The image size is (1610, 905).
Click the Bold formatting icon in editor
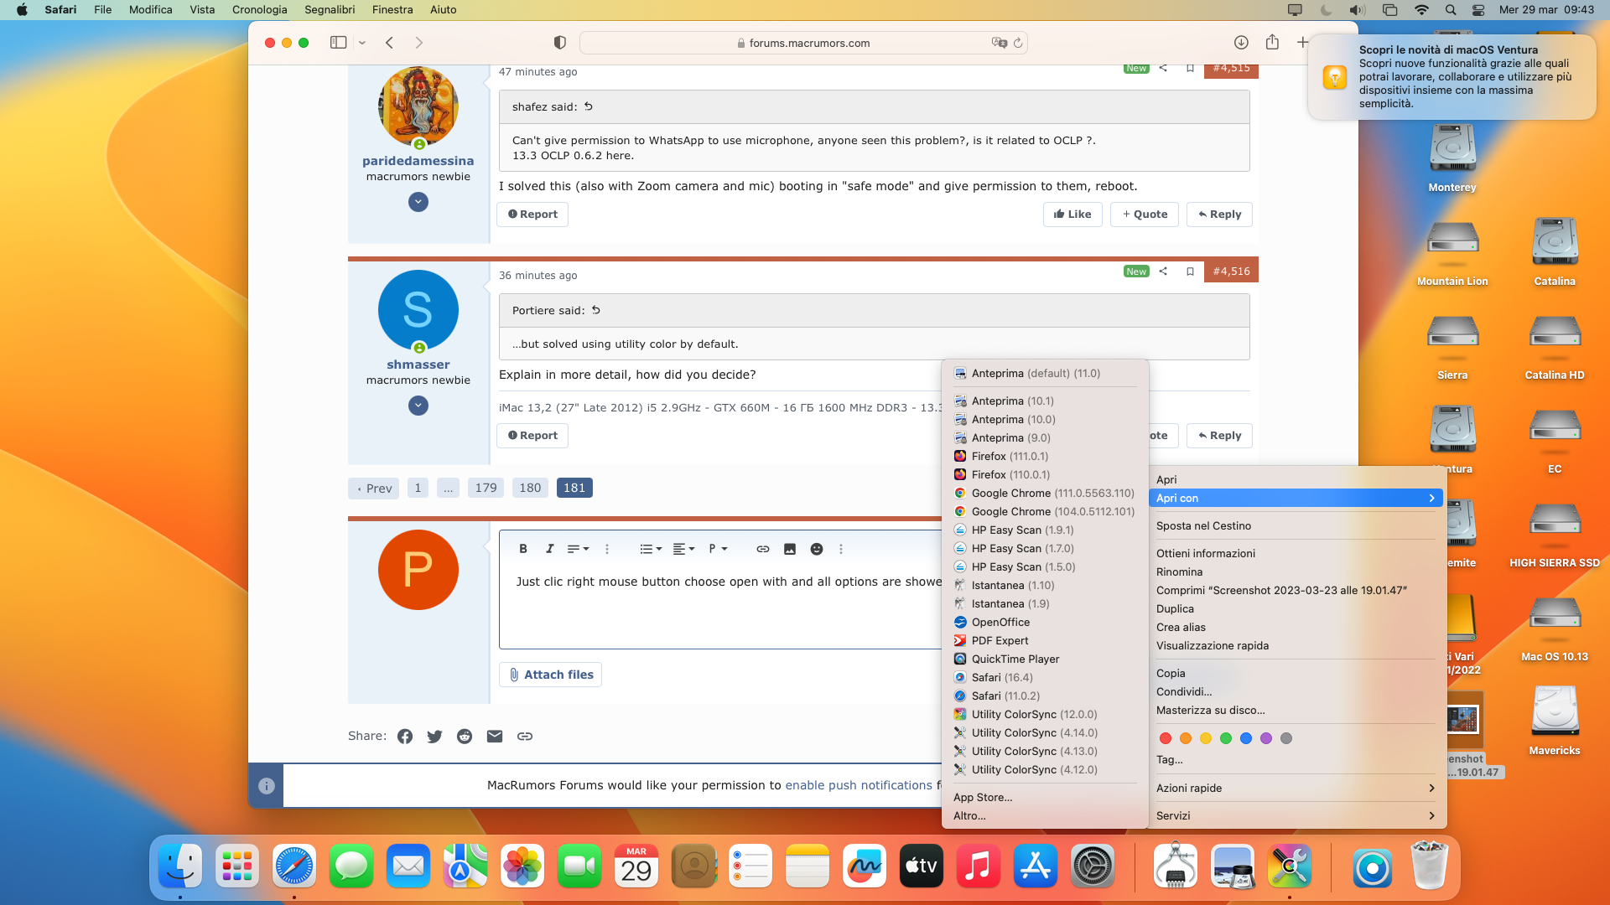(x=523, y=549)
